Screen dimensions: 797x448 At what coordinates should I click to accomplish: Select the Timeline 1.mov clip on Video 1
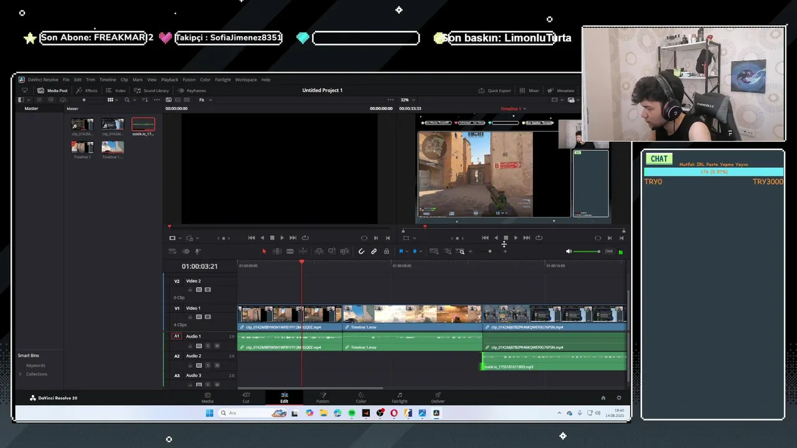412,317
